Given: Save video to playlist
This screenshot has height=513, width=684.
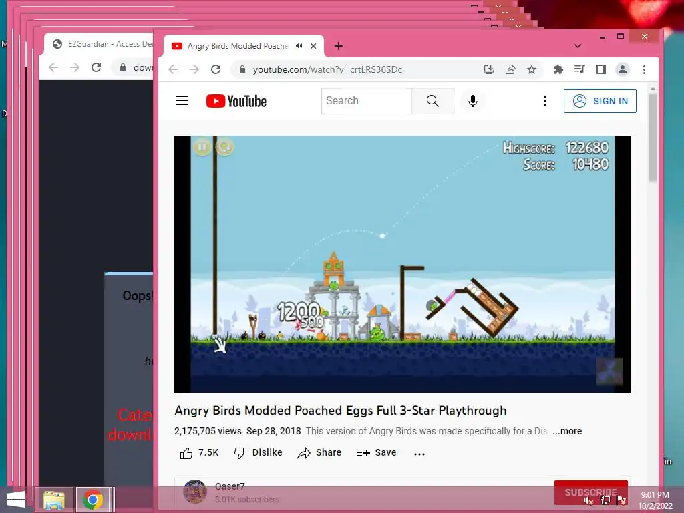Looking at the screenshot, I should [376, 453].
